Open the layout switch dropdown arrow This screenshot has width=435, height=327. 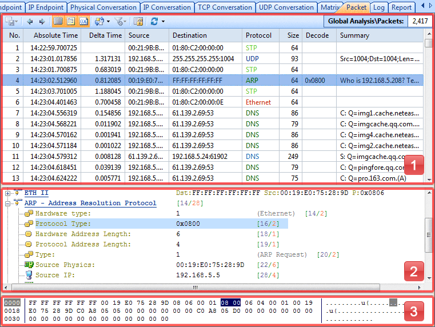point(108,21)
